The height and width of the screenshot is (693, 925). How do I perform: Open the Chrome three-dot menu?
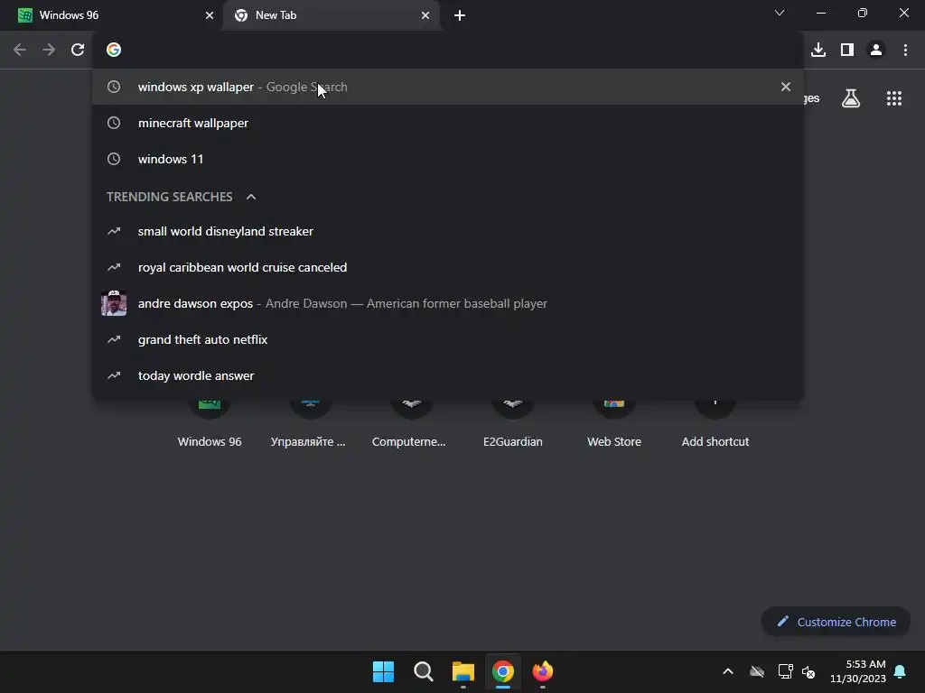point(905,51)
